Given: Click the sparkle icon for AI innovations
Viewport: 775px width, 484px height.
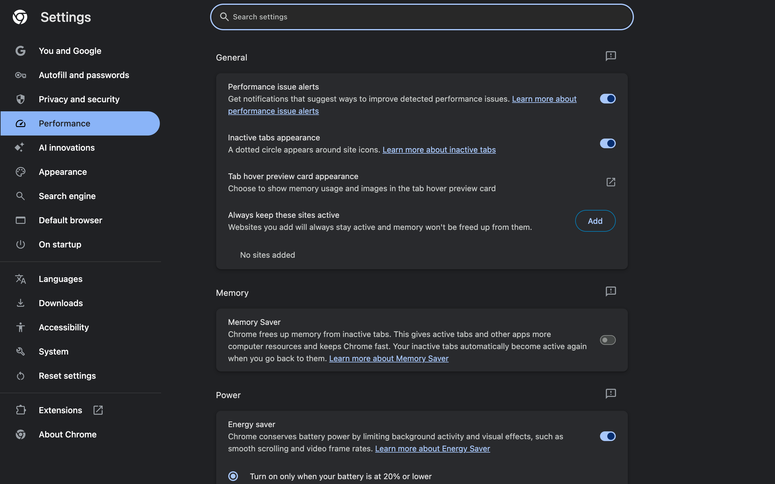Looking at the screenshot, I should (x=20, y=148).
